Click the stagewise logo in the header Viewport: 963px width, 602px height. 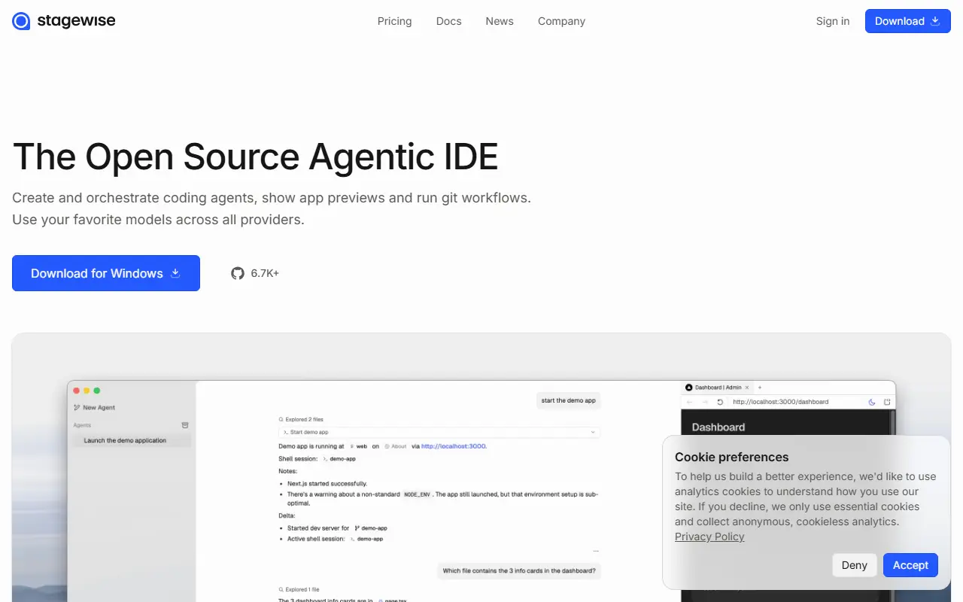click(x=64, y=21)
